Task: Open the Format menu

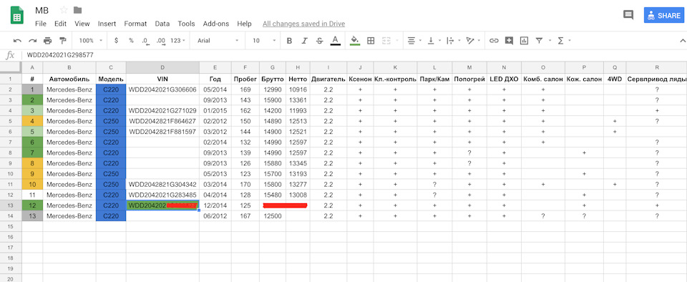Action: 135,24
